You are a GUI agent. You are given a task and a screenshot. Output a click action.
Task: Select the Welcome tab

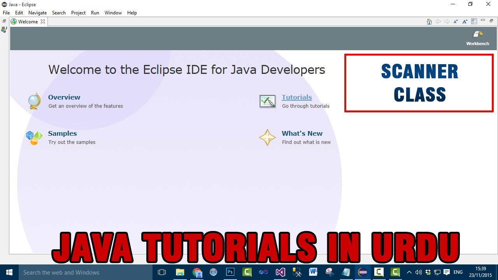pos(28,21)
